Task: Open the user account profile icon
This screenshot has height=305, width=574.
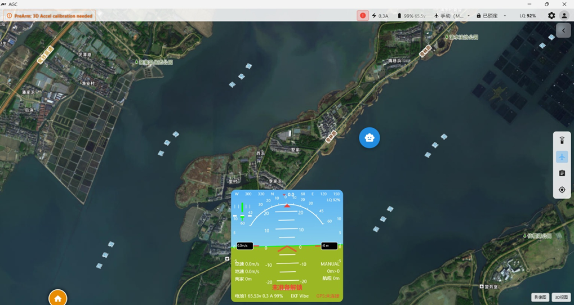Action: tap(564, 16)
